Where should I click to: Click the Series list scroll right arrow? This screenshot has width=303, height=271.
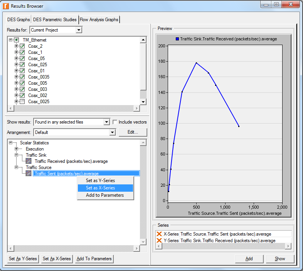tap(288, 246)
